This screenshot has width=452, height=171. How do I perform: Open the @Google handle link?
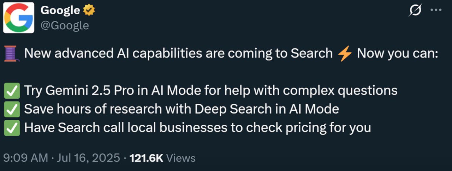tap(65, 25)
